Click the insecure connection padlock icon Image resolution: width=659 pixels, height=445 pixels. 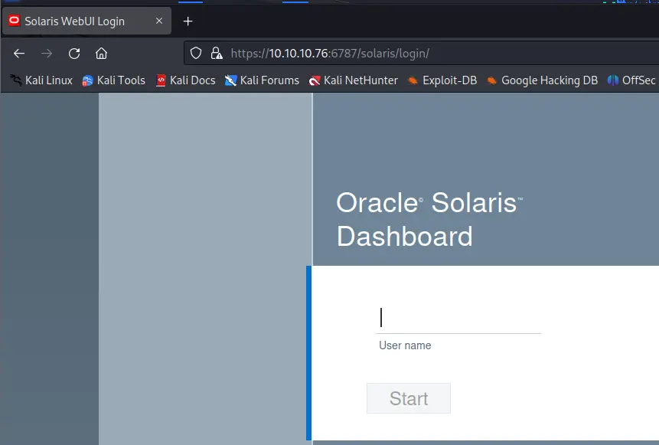(x=217, y=54)
